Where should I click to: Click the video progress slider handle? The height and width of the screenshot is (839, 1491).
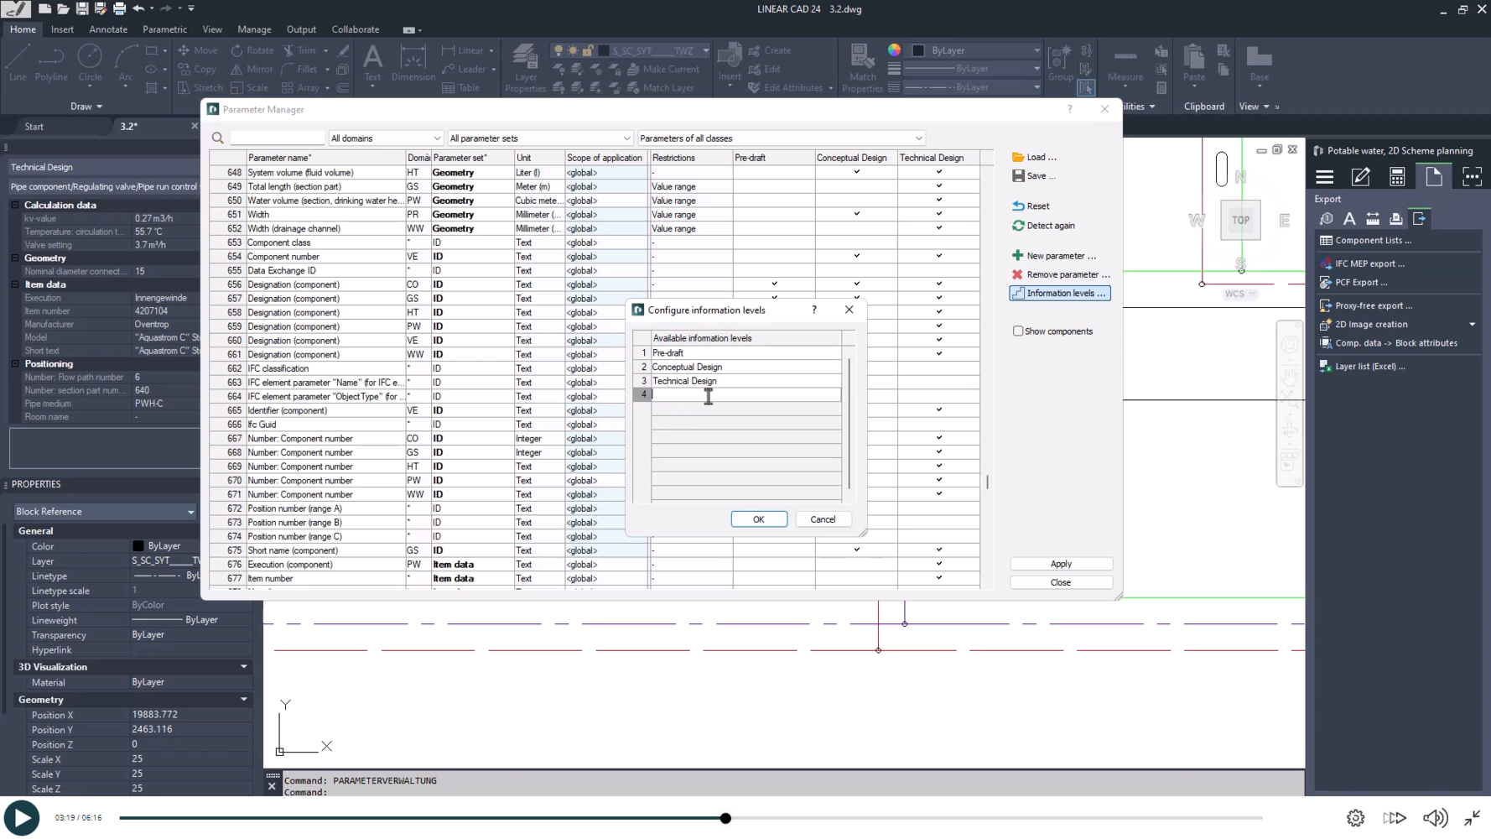(x=725, y=818)
